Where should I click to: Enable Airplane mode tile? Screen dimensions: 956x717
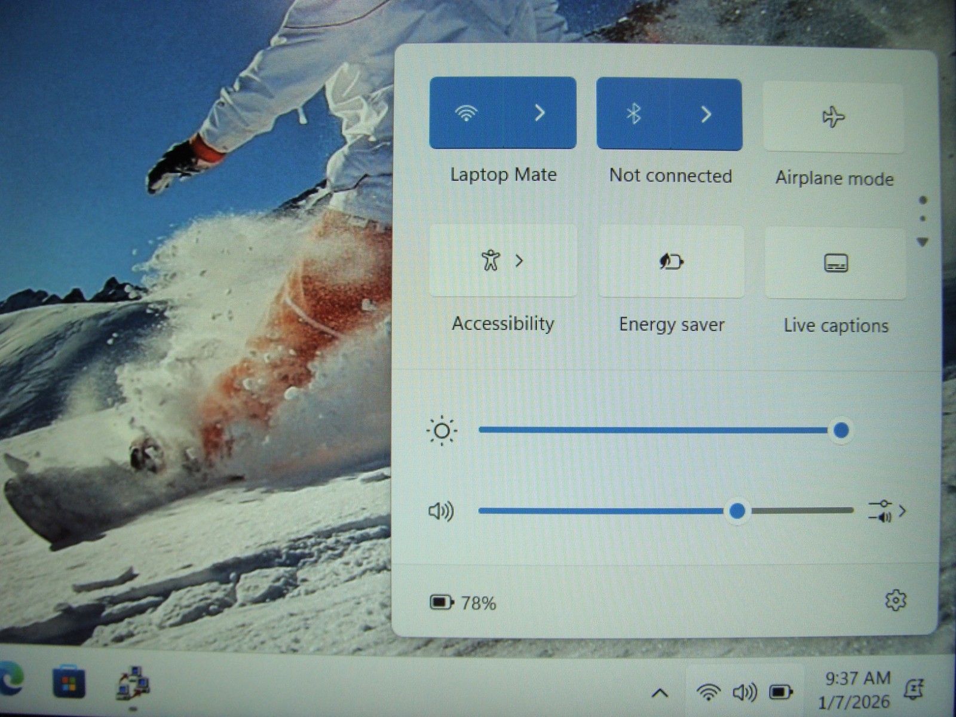pos(834,117)
